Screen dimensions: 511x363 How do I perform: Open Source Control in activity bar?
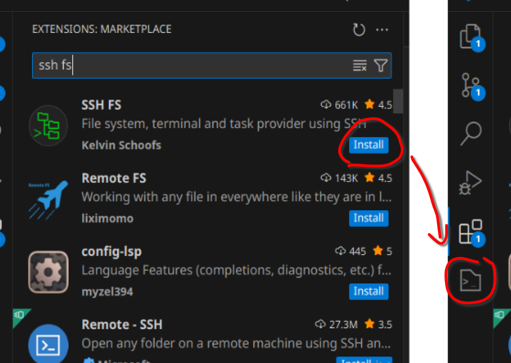click(x=471, y=86)
